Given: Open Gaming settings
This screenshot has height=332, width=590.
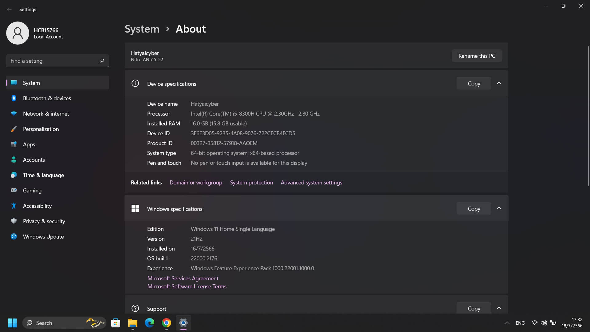Looking at the screenshot, I should [x=57, y=190].
